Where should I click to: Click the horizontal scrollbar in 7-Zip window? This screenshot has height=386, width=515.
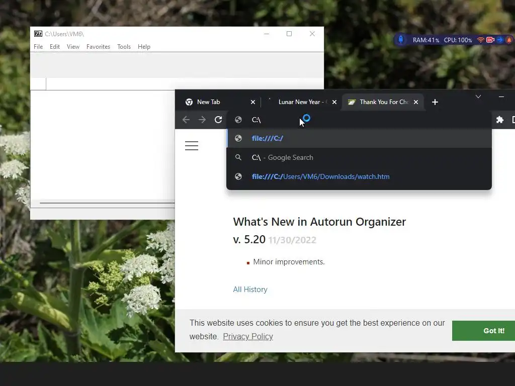tap(107, 203)
